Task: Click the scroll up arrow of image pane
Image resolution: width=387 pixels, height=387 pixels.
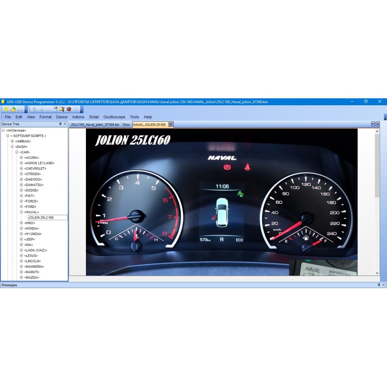Action: click(x=377, y=131)
